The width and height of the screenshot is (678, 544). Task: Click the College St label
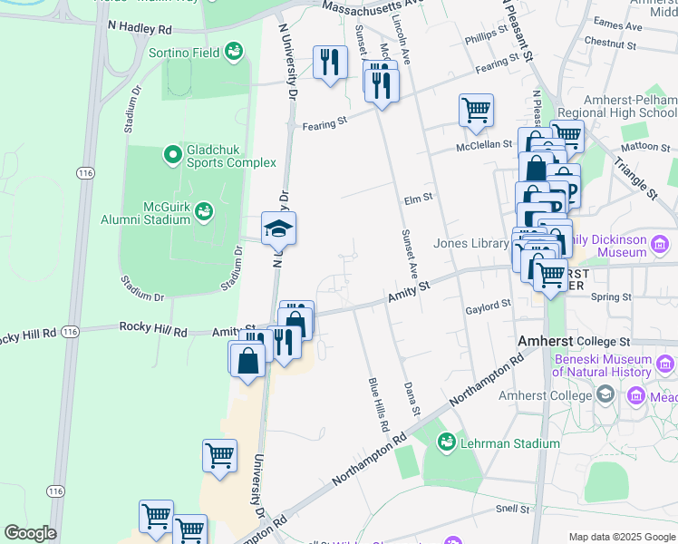tap(604, 341)
